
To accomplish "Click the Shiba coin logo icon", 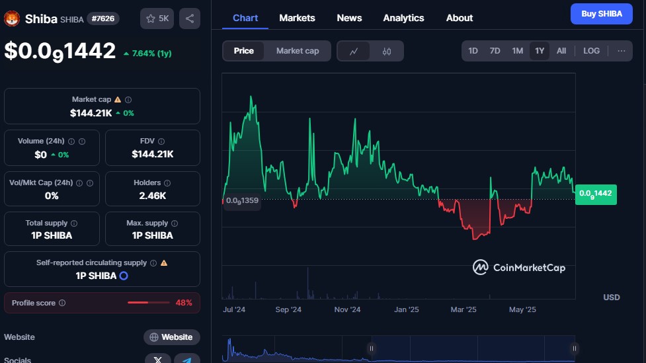I will click(x=12, y=19).
